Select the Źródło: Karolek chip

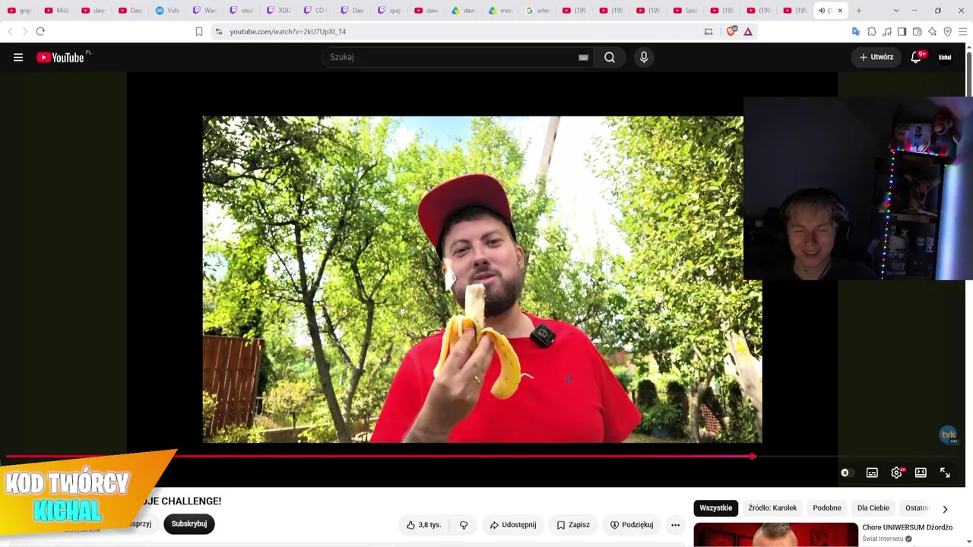[x=772, y=507]
